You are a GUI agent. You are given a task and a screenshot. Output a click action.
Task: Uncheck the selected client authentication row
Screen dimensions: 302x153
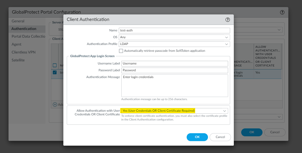[55, 72]
